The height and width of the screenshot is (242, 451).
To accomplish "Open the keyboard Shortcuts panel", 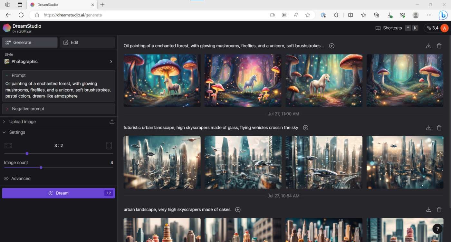I will click(389, 28).
